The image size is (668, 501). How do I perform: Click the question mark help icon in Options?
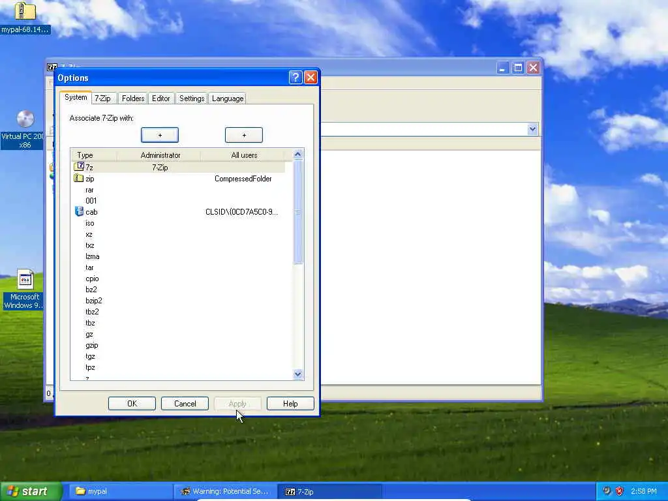(x=296, y=78)
